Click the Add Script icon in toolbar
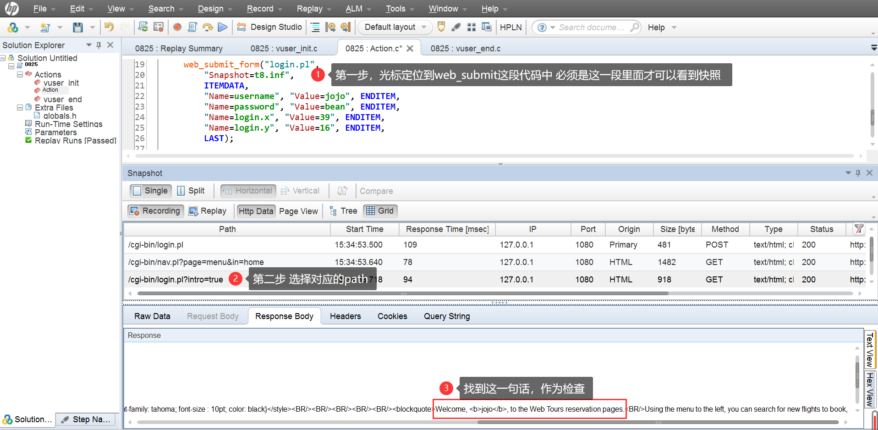Screen dimensions: 878x430 pos(13,28)
